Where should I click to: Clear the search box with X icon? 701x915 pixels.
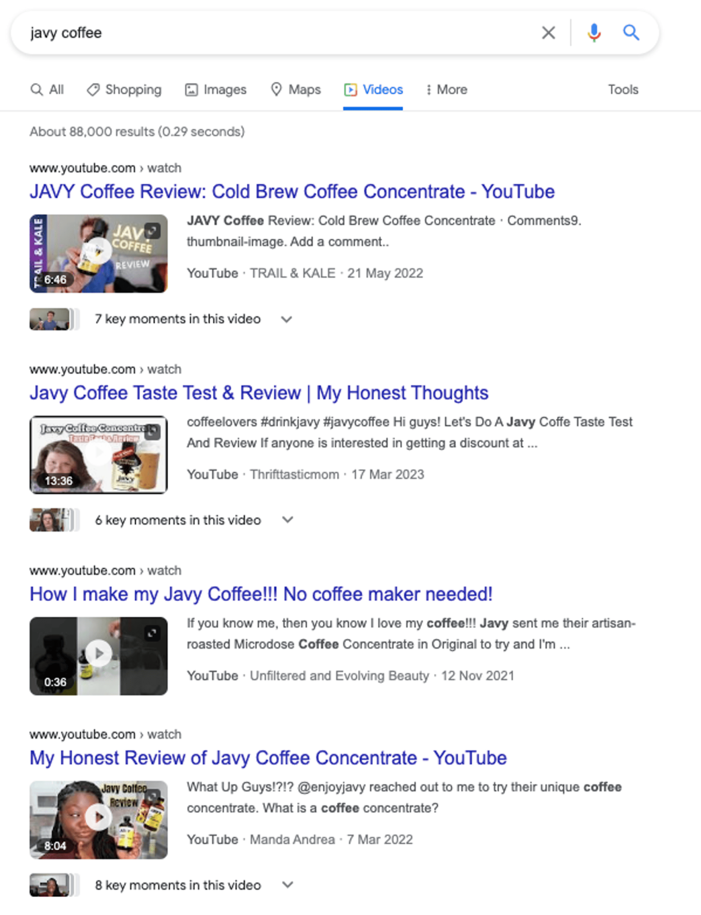pos(548,33)
